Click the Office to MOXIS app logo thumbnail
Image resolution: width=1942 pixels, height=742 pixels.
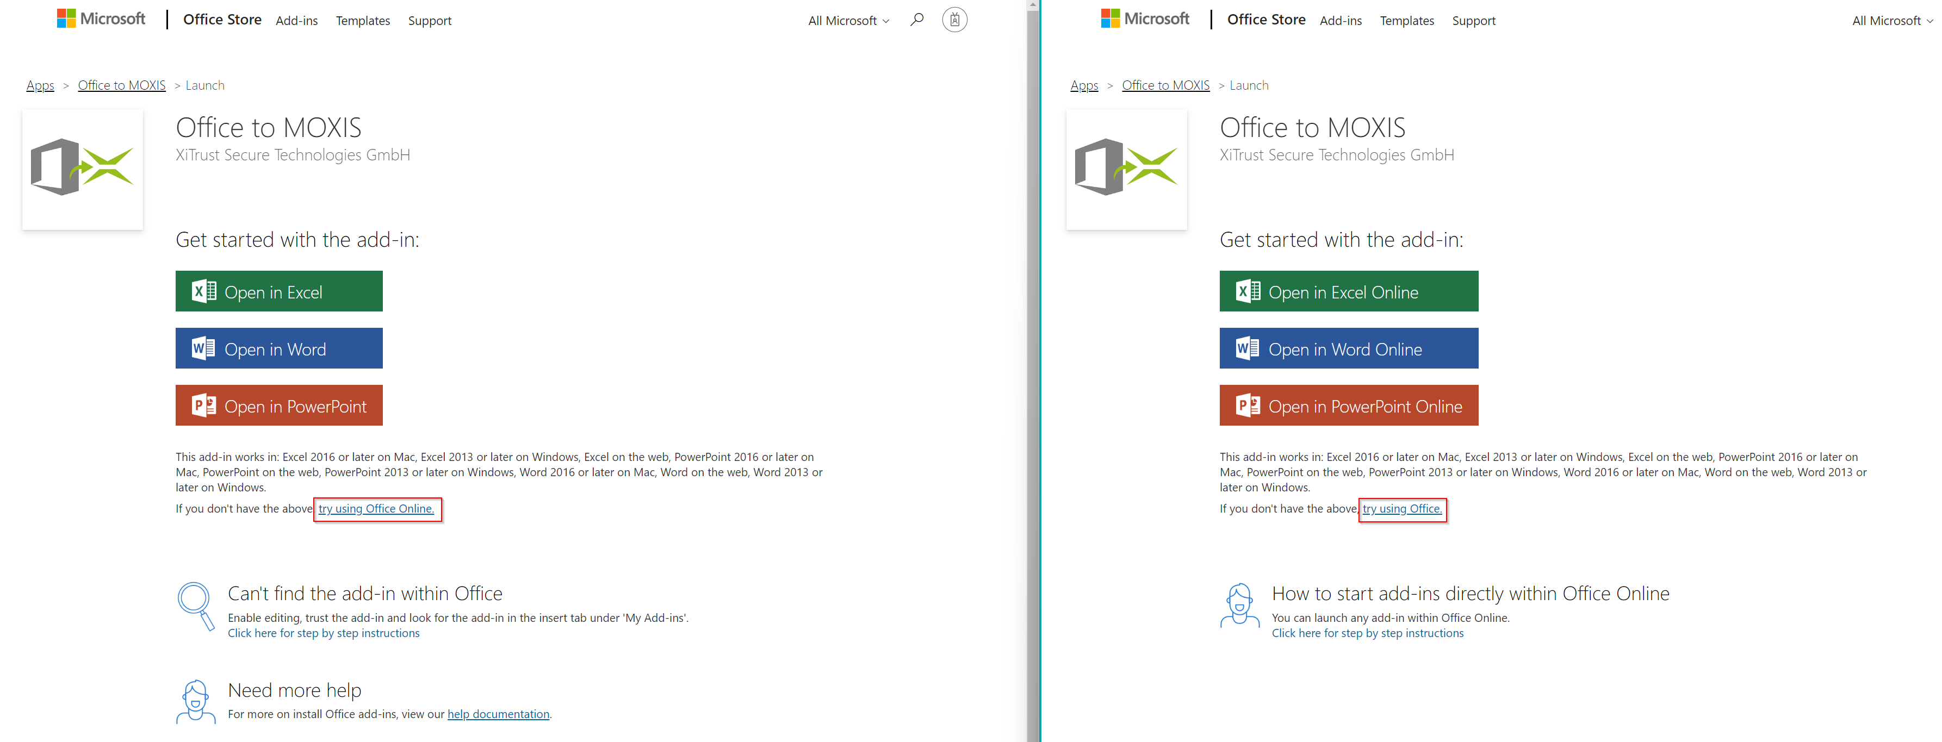click(x=82, y=169)
